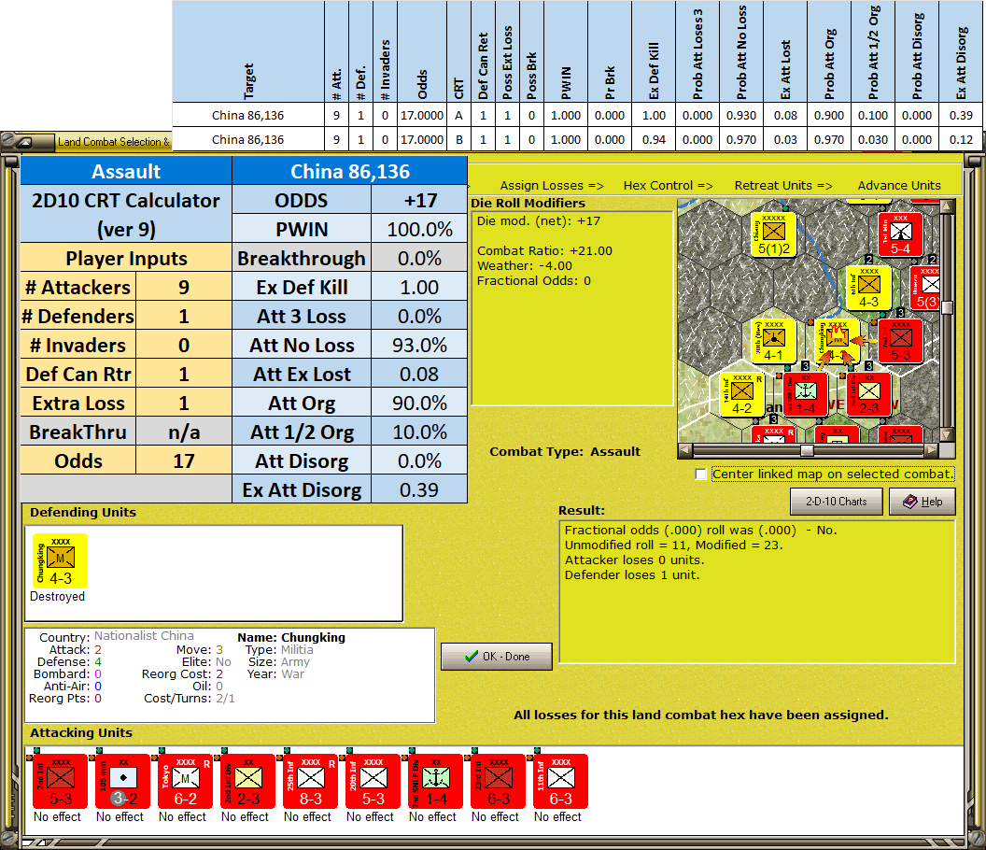Image resolution: width=986 pixels, height=850 pixels.
Task: Click the yellow 14th Inf 4-2 map unit
Action: [x=742, y=394]
